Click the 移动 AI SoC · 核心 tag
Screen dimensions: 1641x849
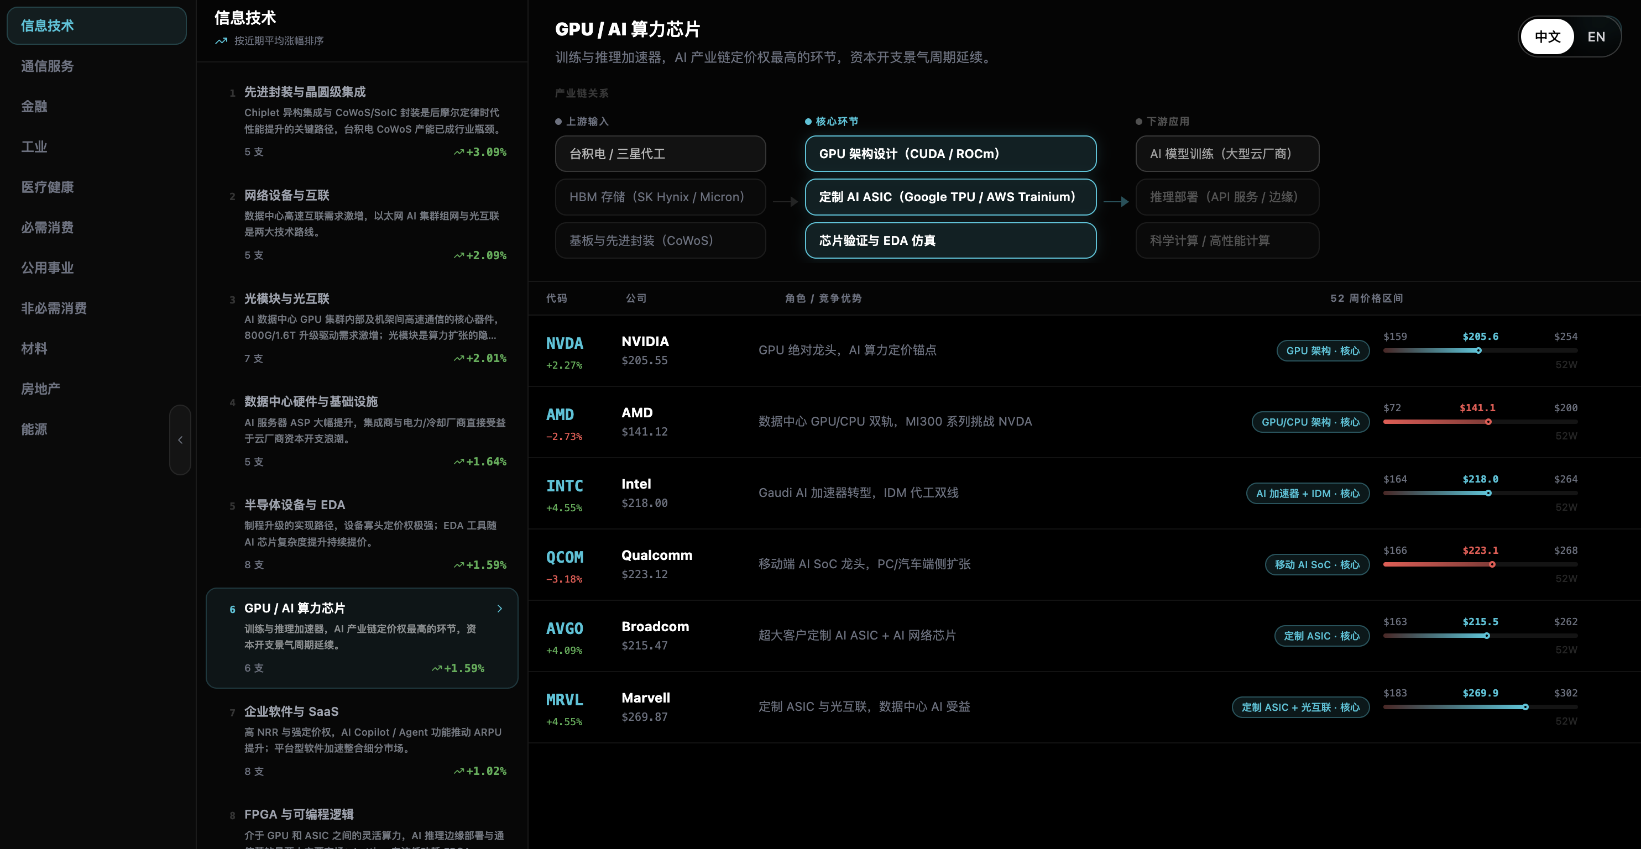pyautogui.click(x=1317, y=565)
